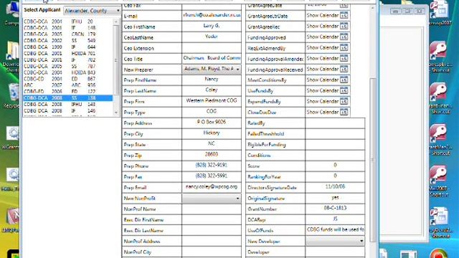The image size is (459, 258).
Task: Select list row CDBG-DCA 2001 IFHU 20
Action: pos(67,21)
